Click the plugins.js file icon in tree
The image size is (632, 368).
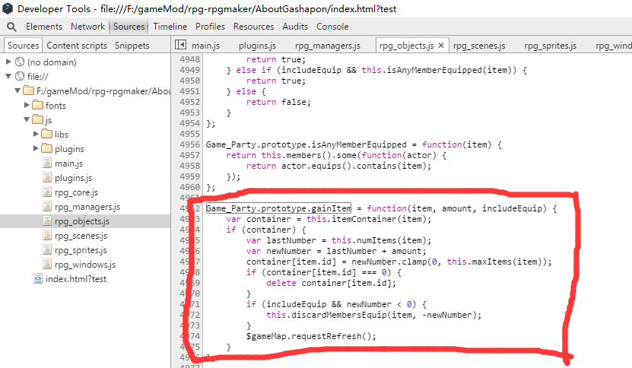click(47, 177)
